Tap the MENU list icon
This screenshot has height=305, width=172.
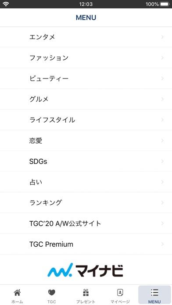tap(154, 292)
